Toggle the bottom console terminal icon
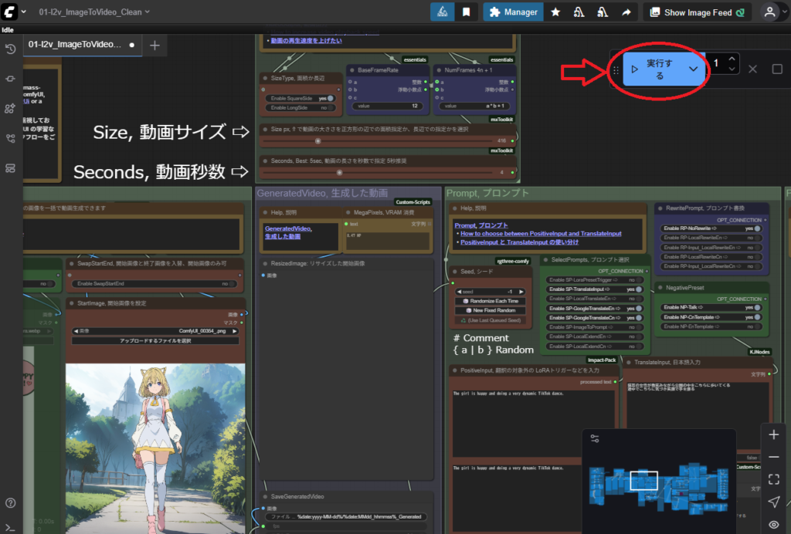 coord(10,528)
